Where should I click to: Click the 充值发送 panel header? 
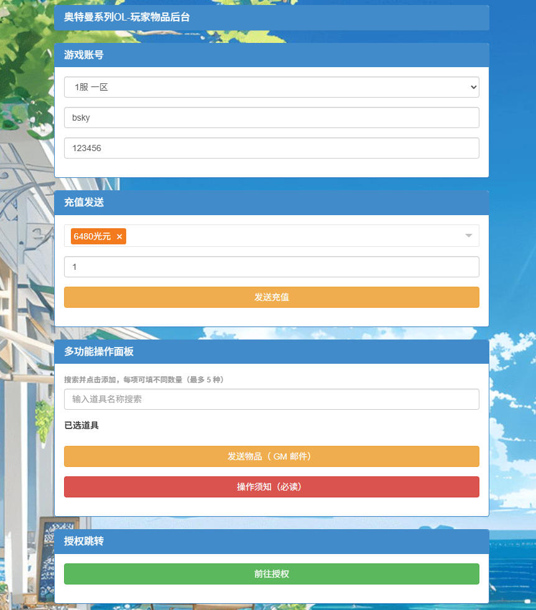pyautogui.click(x=272, y=202)
